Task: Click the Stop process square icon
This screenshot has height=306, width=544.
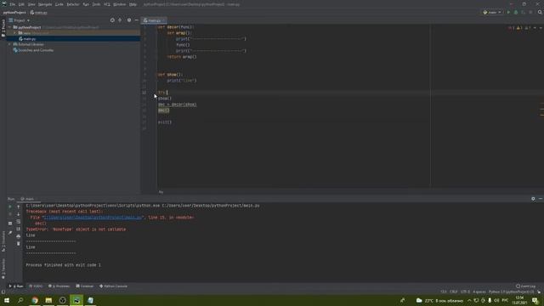Action: coord(530,13)
